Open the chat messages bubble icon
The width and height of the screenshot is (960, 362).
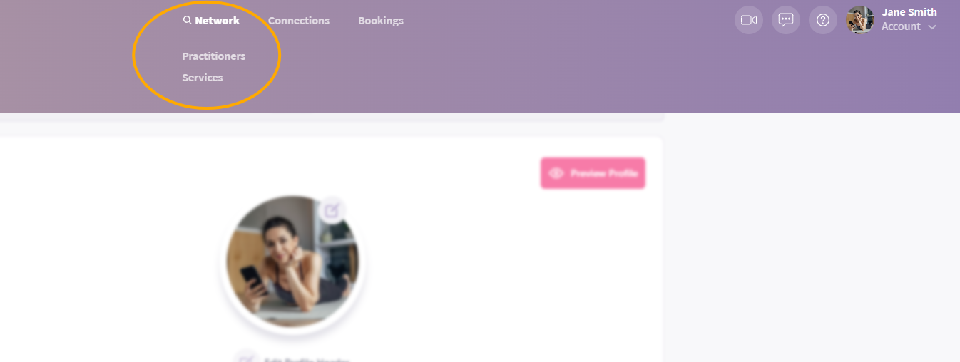pos(786,20)
